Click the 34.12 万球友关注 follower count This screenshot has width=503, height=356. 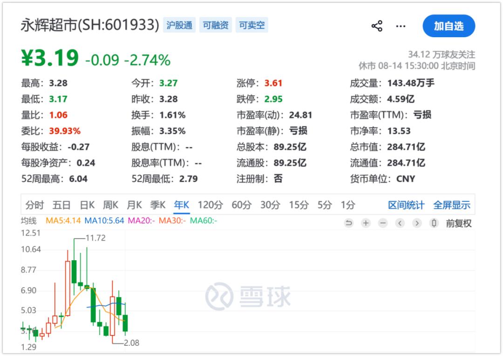442,54
